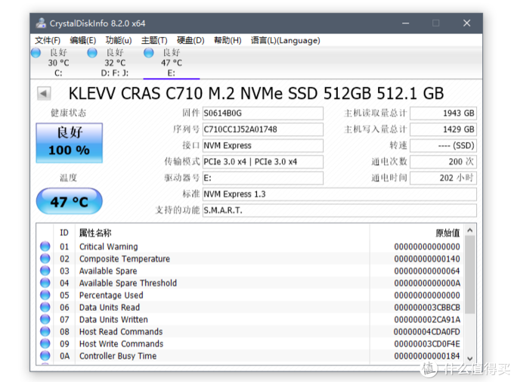Click the serial number field C710CC1J52A01748
The width and height of the screenshot is (514, 382).
[263, 129]
